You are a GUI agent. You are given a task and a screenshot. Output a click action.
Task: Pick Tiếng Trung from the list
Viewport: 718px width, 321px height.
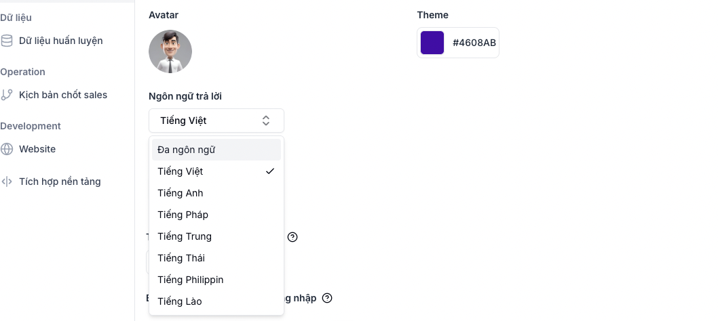pyautogui.click(x=185, y=236)
